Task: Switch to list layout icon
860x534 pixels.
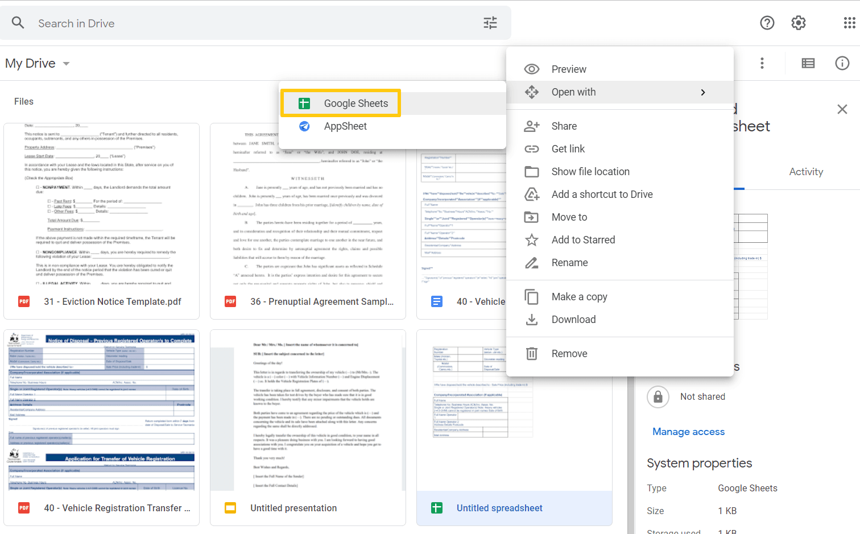Action: pos(808,63)
